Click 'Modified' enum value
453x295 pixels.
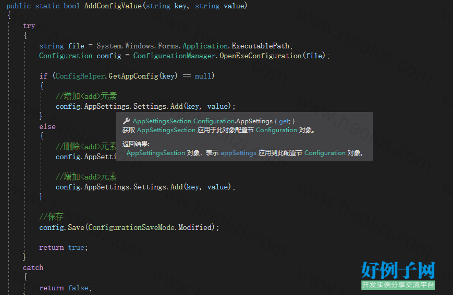click(x=195, y=227)
